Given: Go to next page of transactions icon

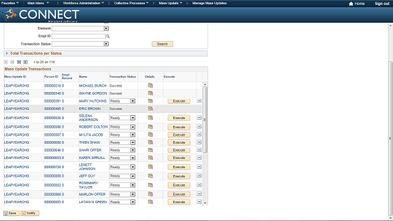Looking at the screenshot, I should click(19, 62).
